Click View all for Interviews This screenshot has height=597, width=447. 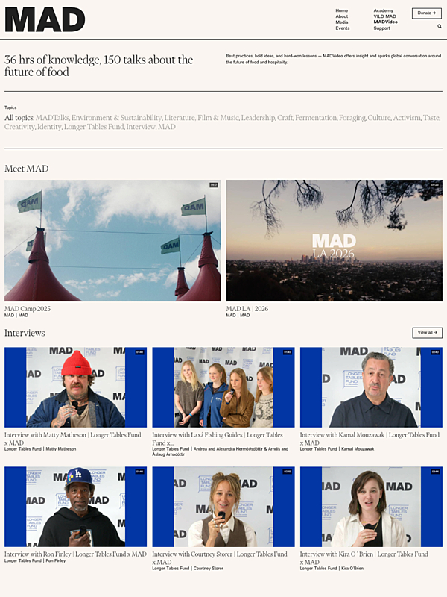pyautogui.click(x=427, y=332)
